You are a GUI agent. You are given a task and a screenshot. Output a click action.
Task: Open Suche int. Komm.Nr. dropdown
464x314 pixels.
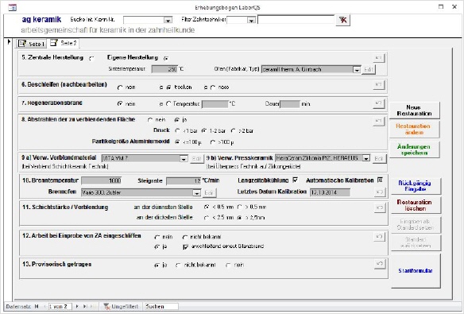coord(168,20)
